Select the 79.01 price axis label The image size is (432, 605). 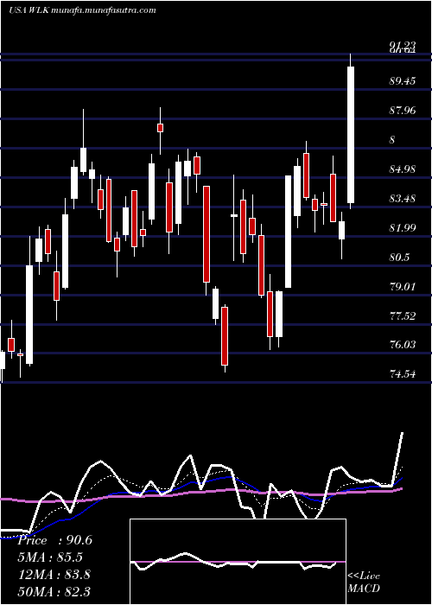pos(403,287)
